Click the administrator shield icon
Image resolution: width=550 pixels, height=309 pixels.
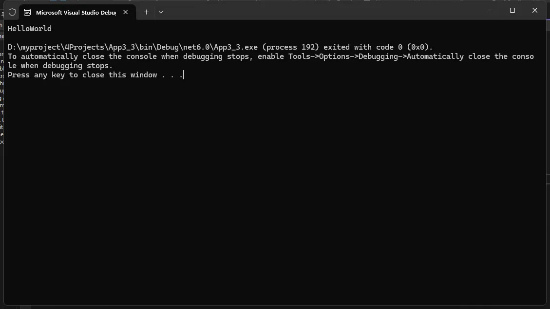[x=12, y=12]
